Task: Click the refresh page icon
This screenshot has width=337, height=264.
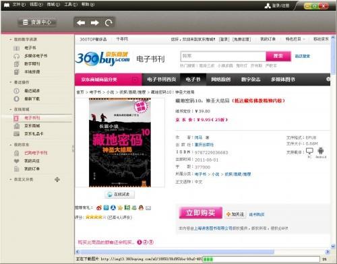Action: [x=109, y=23]
